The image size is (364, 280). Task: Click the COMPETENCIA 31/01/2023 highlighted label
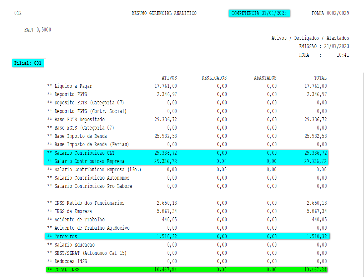(x=259, y=13)
